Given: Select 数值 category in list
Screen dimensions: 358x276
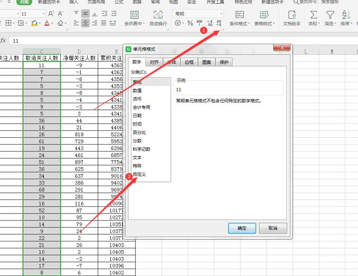Looking at the screenshot, I should coord(151,90).
